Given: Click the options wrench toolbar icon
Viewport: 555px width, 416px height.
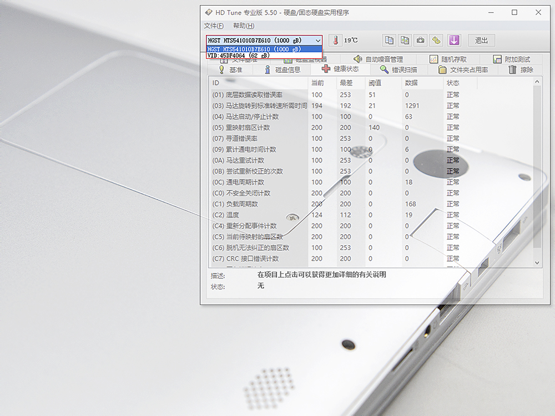Looking at the screenshot, I should click(436, 40).
